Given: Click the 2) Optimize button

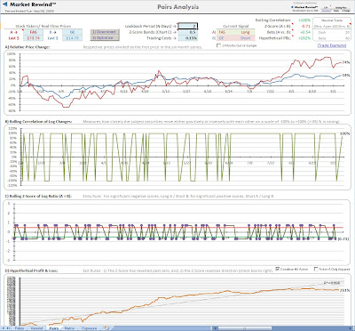Looking at the screenshot, I should 105,38.
